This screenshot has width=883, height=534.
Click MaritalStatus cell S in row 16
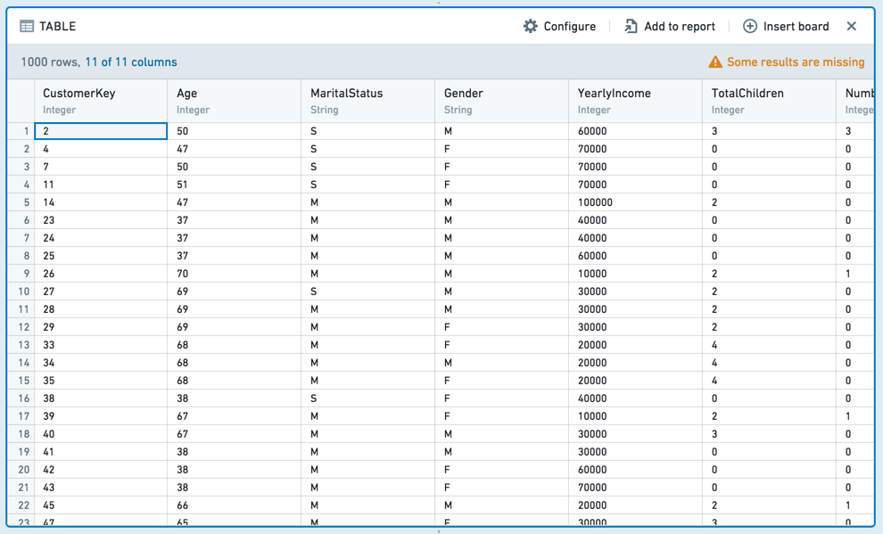(x=367, y=398)
